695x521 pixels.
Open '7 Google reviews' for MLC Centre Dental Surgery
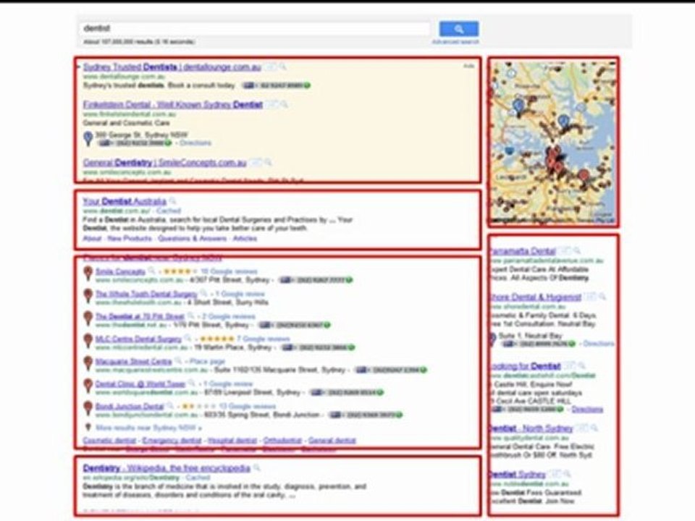pos(264,339)
